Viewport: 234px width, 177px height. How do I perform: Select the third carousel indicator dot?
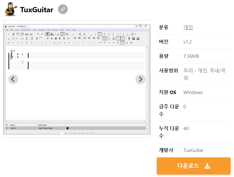(x=70, y=133)
